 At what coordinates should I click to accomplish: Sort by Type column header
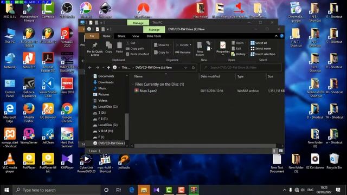[x=240, y=76]
